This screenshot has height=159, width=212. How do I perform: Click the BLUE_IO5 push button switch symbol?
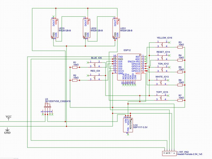95,64
